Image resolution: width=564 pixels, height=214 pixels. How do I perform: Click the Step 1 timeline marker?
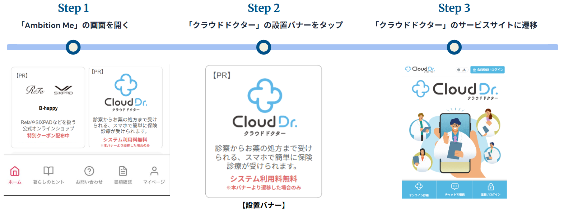tap(73, 47)
